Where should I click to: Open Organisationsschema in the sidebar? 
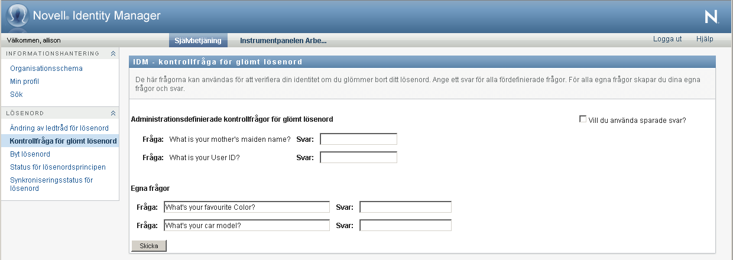46,69
